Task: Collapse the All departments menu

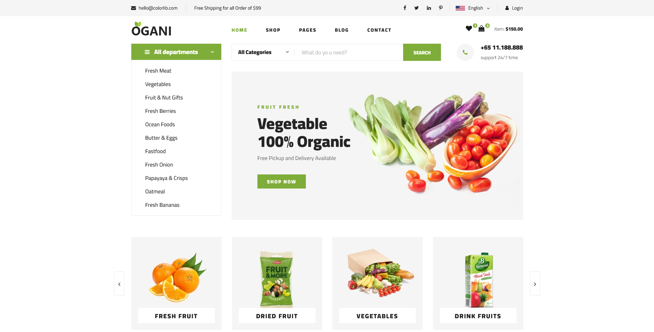Action: (x=176, y=52)
